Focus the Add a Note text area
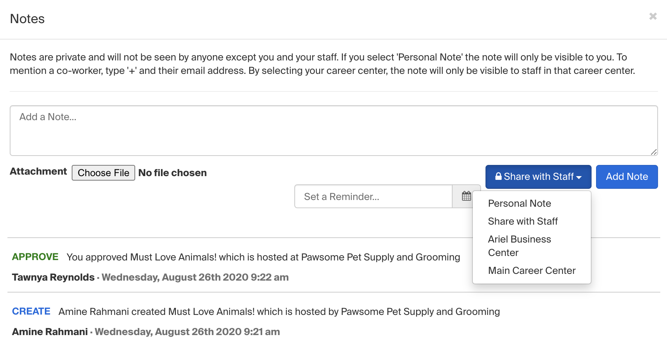The width and height of the screenshot is (667, 350). pyautogui.click(x=333, y=131)
